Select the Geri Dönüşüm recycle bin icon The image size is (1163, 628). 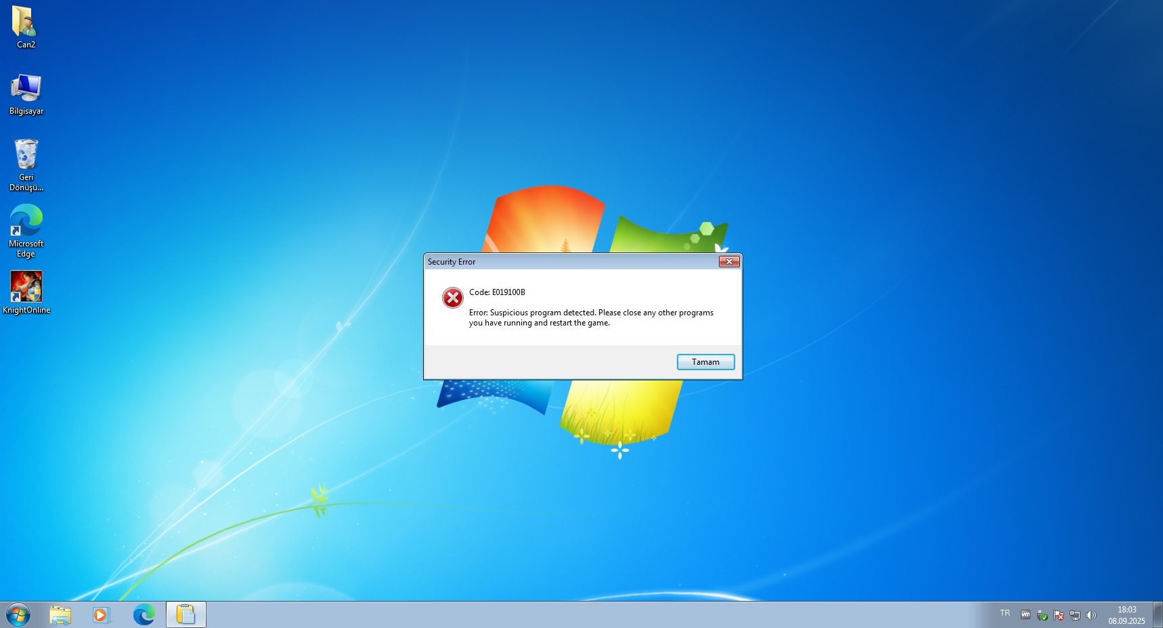[26, 165]
